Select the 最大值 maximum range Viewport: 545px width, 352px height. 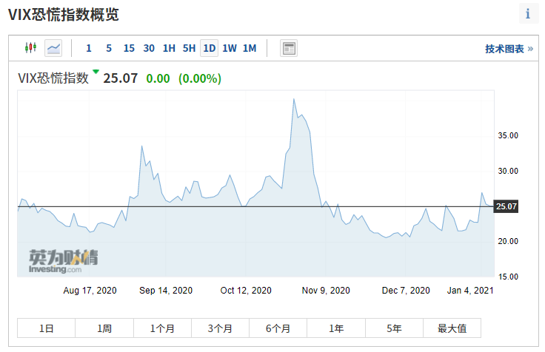[451, 328]
